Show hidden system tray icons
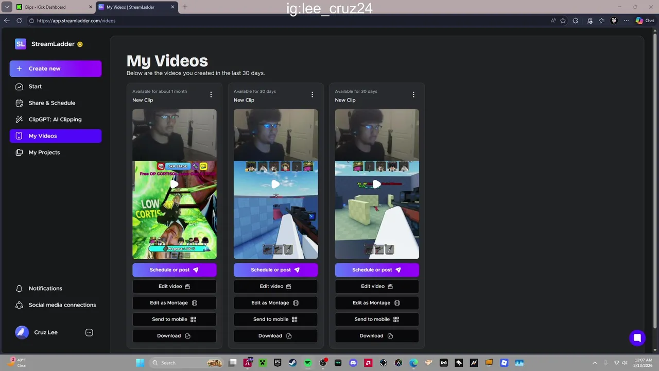 pyautogui.click(x=595, y=363)
